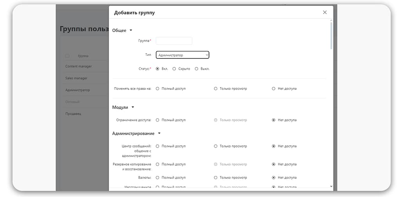The height and width of the screenshot is (197, 400).
Task: Select the Выкл. status radio button
Action: click(x=196, y=69)
